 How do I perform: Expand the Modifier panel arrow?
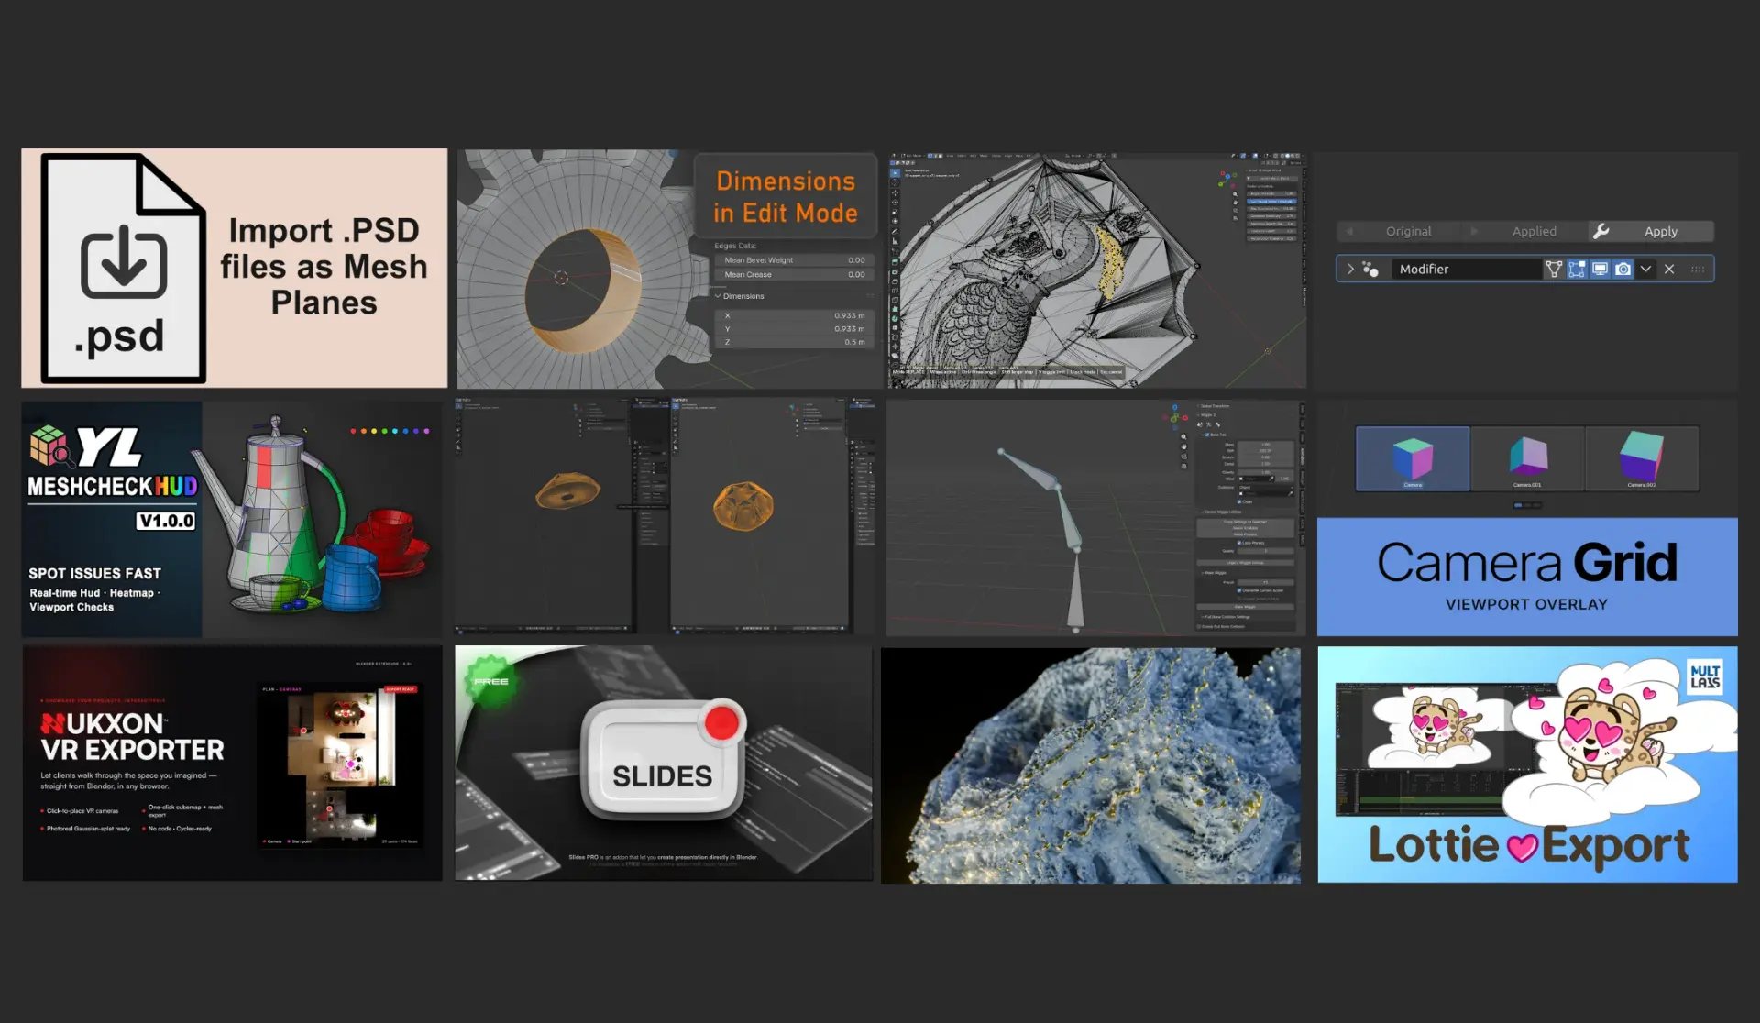(x=1350, y=269)
